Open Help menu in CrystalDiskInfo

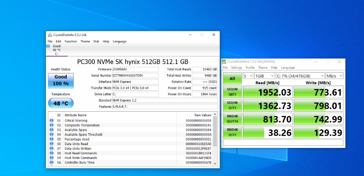(106, 41)
